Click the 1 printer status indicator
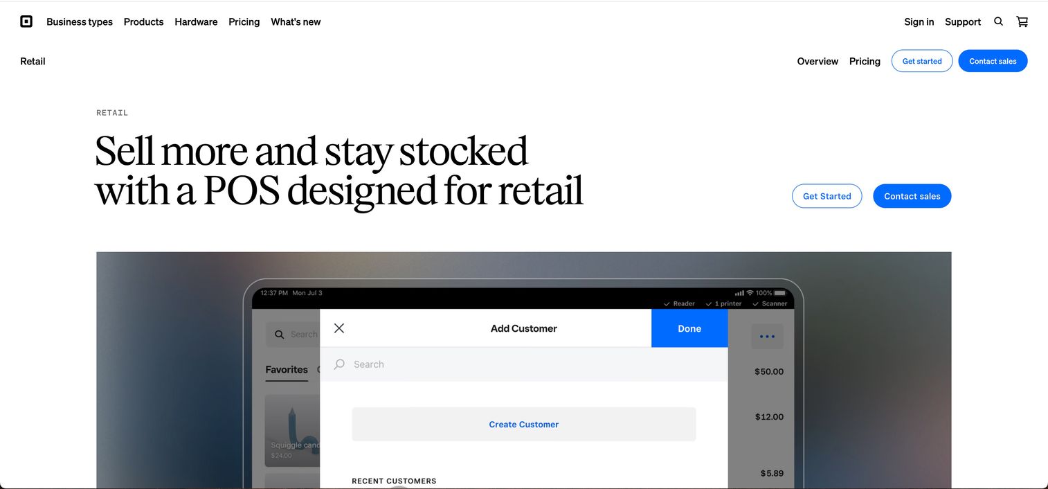This screenshot has height=489, width=1048. tap(723, 304)
